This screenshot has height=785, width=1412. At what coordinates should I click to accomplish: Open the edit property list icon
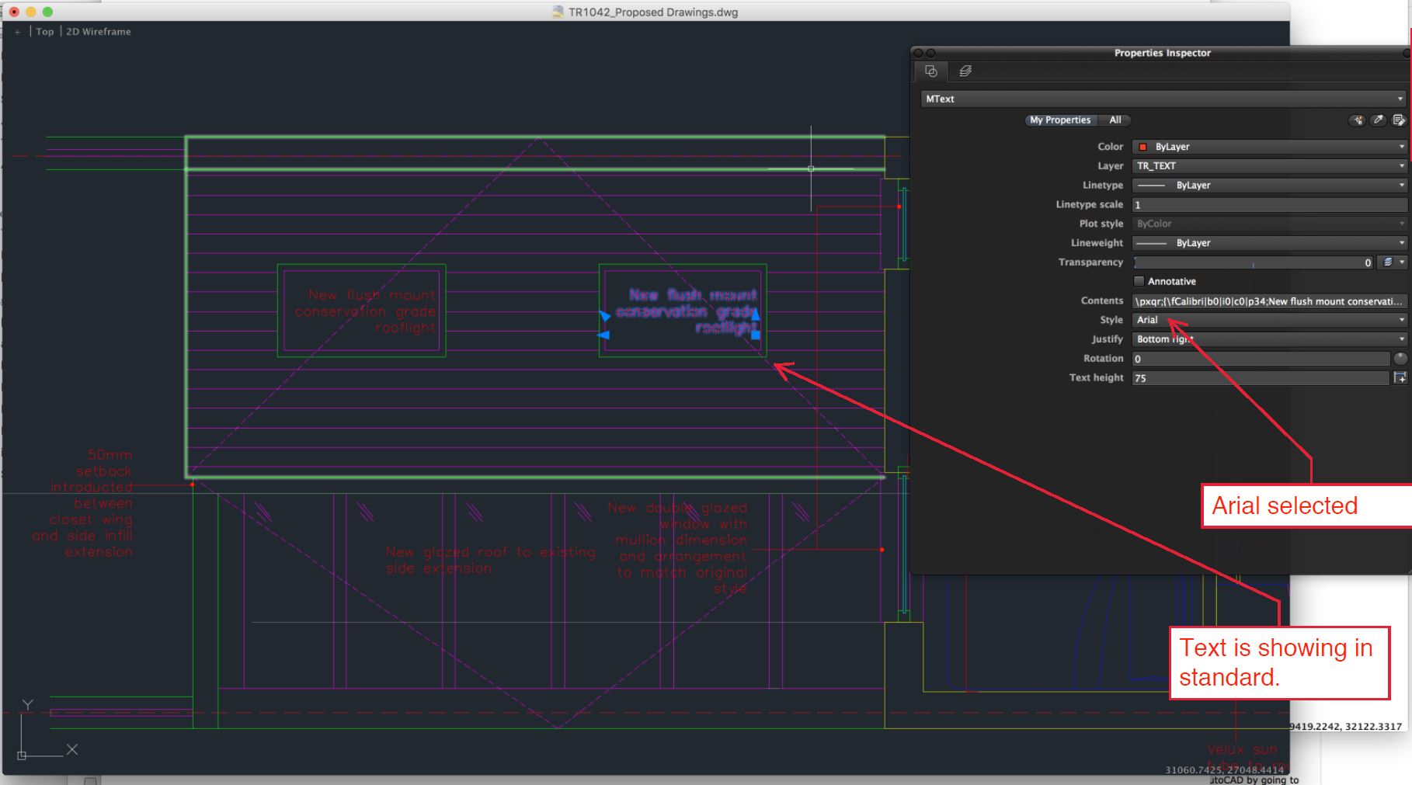(1398, 120)
